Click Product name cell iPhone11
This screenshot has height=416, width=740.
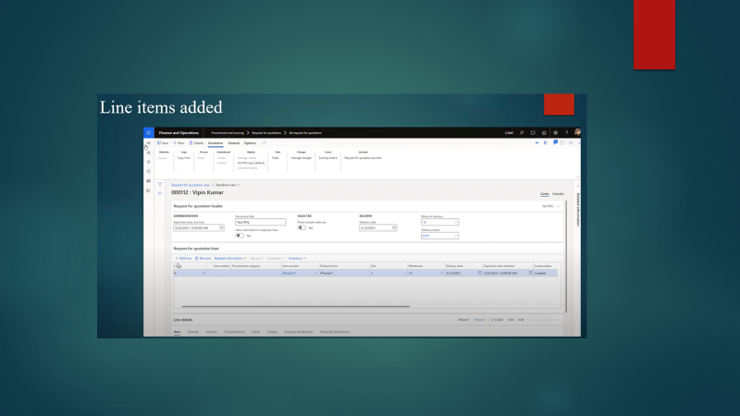(x=344, y=273)
